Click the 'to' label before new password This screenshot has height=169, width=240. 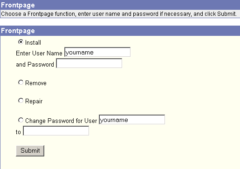coord(18,132)
